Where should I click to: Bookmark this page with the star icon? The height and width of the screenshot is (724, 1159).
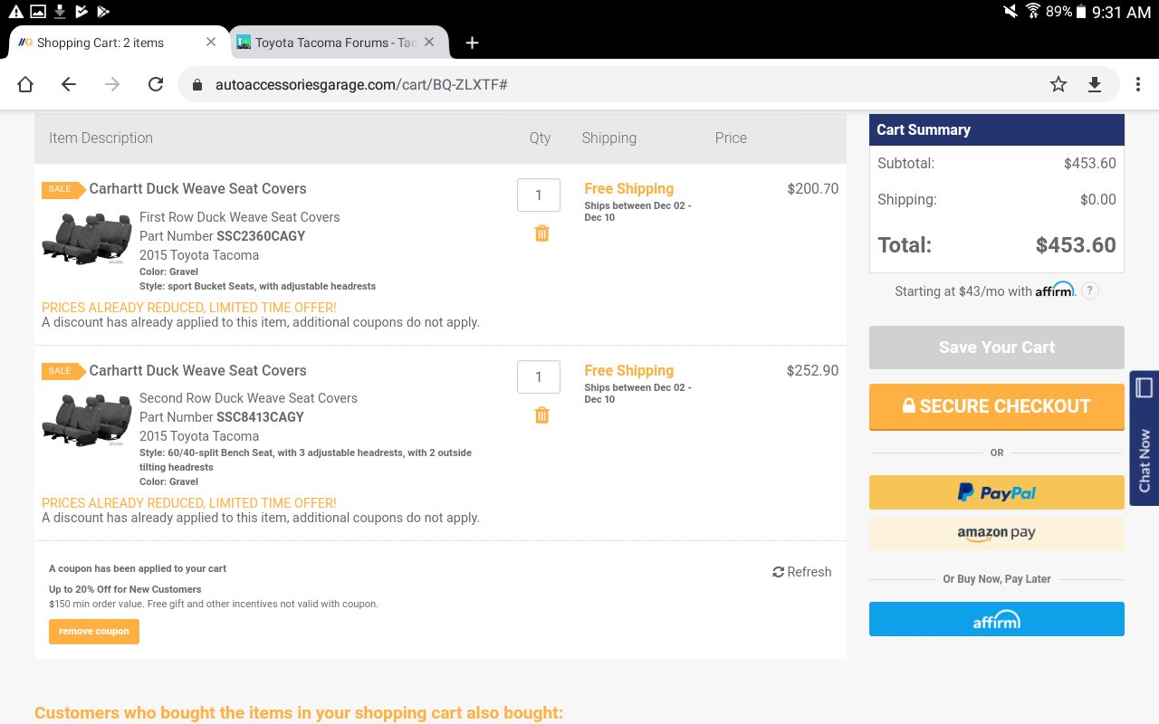[1058, 84]
